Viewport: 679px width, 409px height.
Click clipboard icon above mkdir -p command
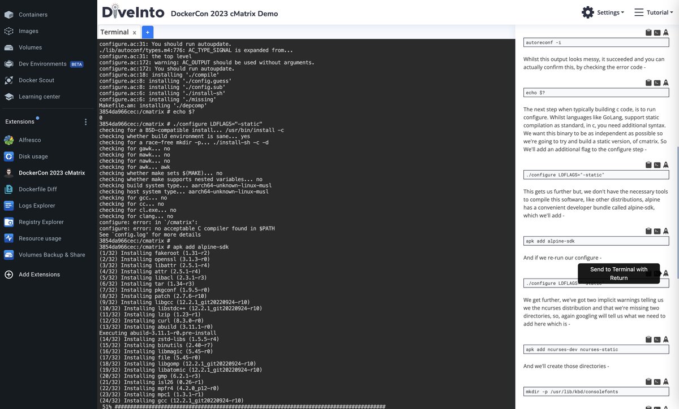pos(648,382)
